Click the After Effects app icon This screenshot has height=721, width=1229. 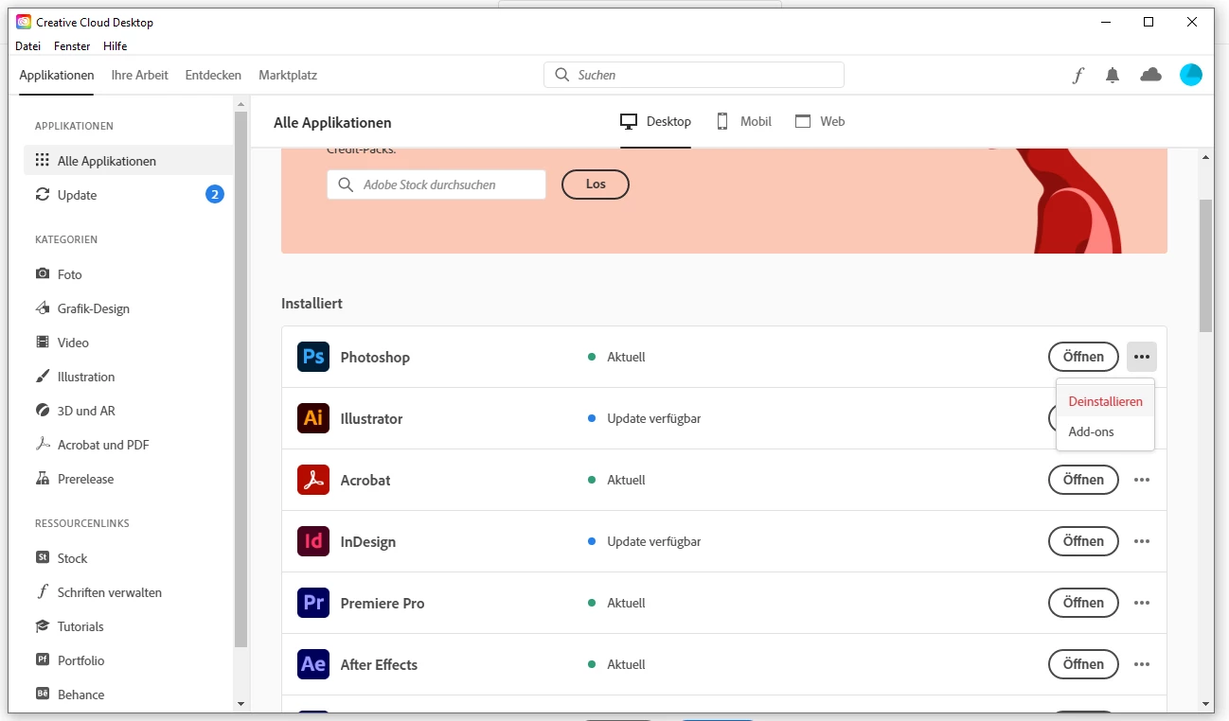tap(313, 664)
